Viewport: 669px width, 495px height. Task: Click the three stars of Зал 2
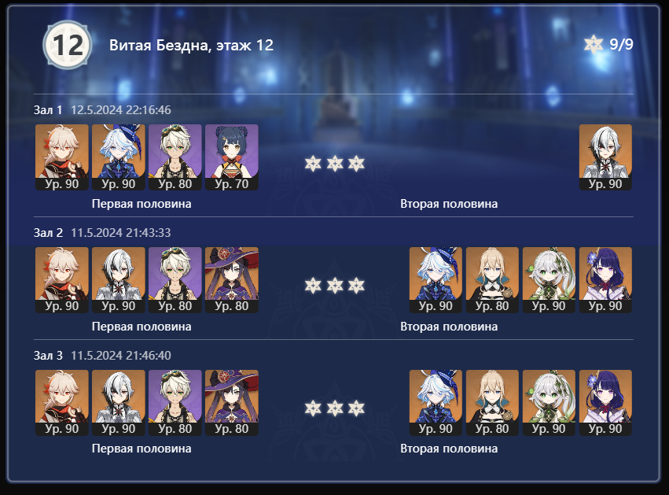click(x=335, y=286)
